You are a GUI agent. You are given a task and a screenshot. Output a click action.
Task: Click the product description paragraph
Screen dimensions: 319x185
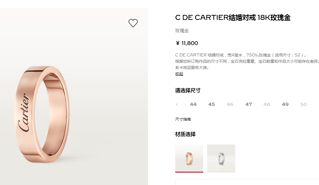[247, 61]
